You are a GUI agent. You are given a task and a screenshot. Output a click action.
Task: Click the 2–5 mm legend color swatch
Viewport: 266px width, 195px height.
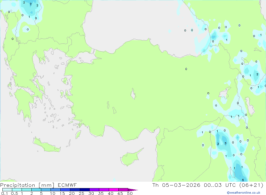coord(36,190)
